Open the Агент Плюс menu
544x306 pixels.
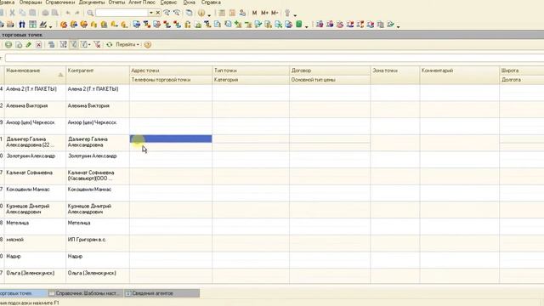pyautogui.click(x=142, y=3)
